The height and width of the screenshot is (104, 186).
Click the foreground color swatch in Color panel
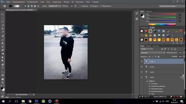pyautogui.click(x=142, y=15)
